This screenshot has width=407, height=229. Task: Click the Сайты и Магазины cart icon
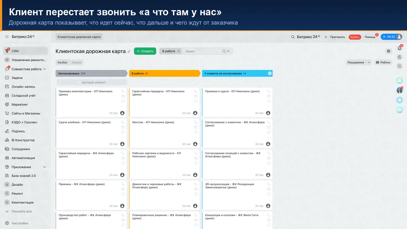(7, 113)
